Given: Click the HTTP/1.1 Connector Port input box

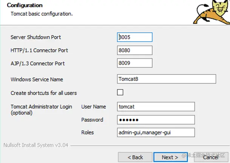Looking at the screenshot, I should (x=135, y=50).
